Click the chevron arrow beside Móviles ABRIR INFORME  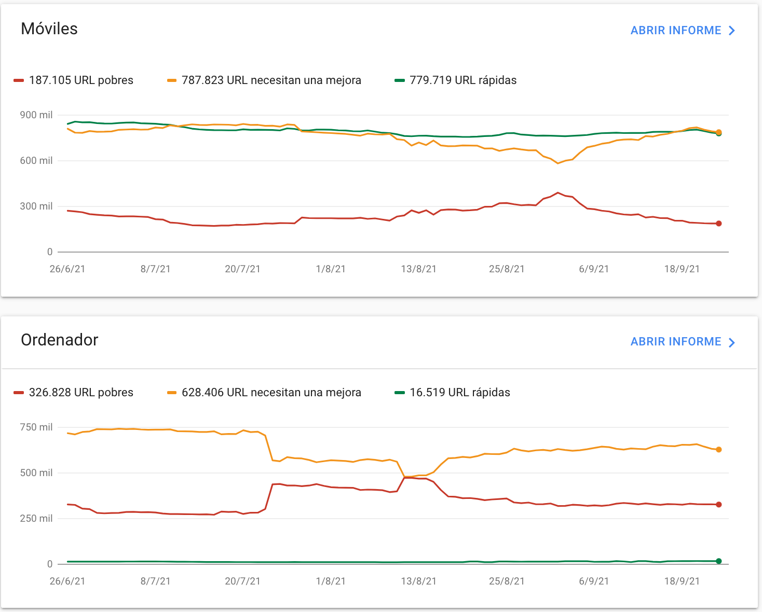[x=732, y=30]
